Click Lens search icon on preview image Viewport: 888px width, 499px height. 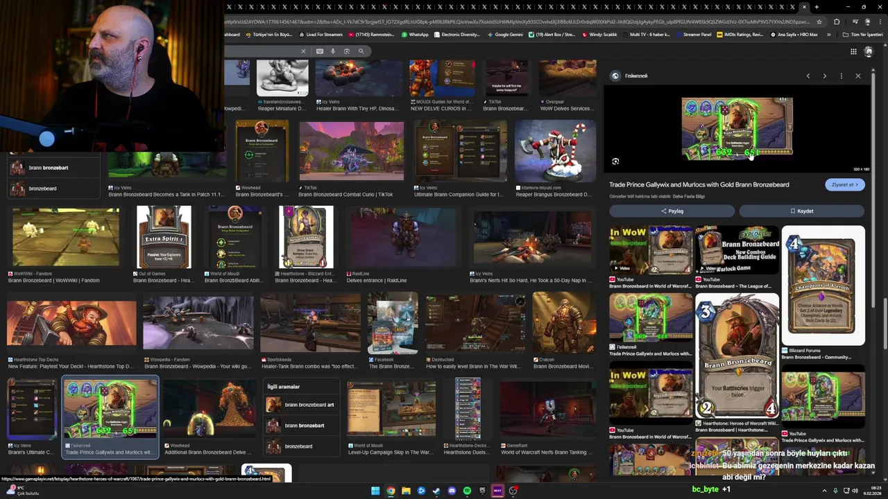coord(615,161)
